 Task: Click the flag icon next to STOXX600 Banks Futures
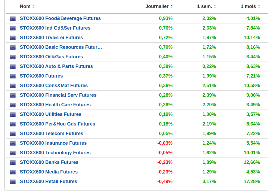tap(13, 163)
